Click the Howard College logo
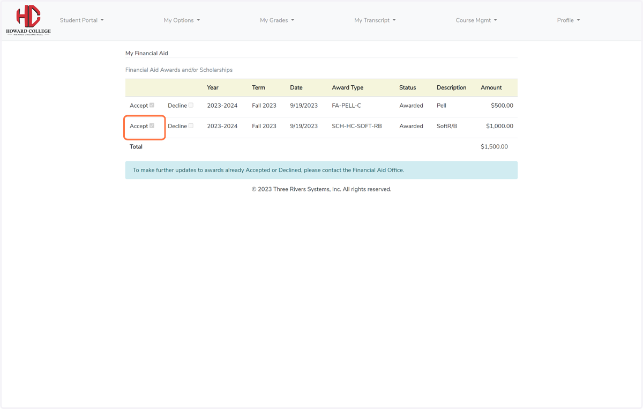The image size is (643, 409). [x=28, y=20]
